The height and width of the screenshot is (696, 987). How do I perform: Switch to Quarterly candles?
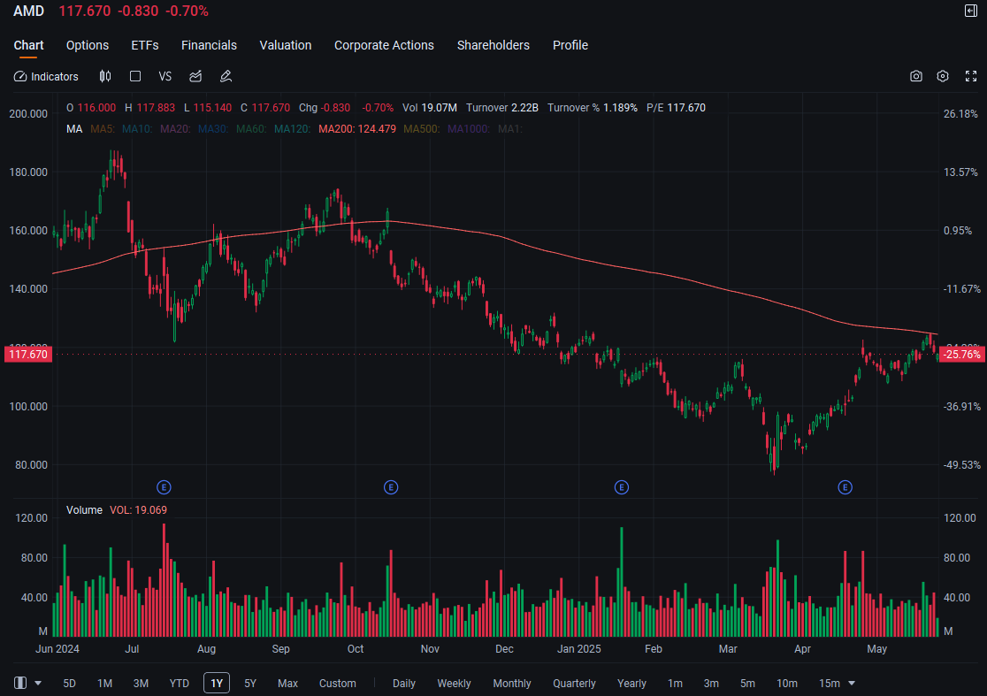(574, 683)
